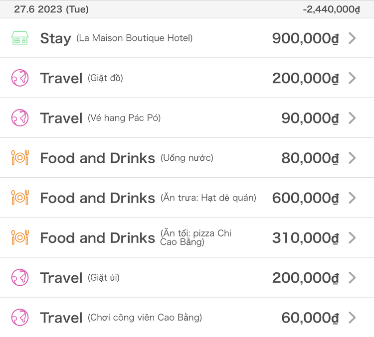This screenshot has width=374, height=337.
Task: Expand chevron on the 80,000đ drinks row
Action: click(x=352, y=158)
